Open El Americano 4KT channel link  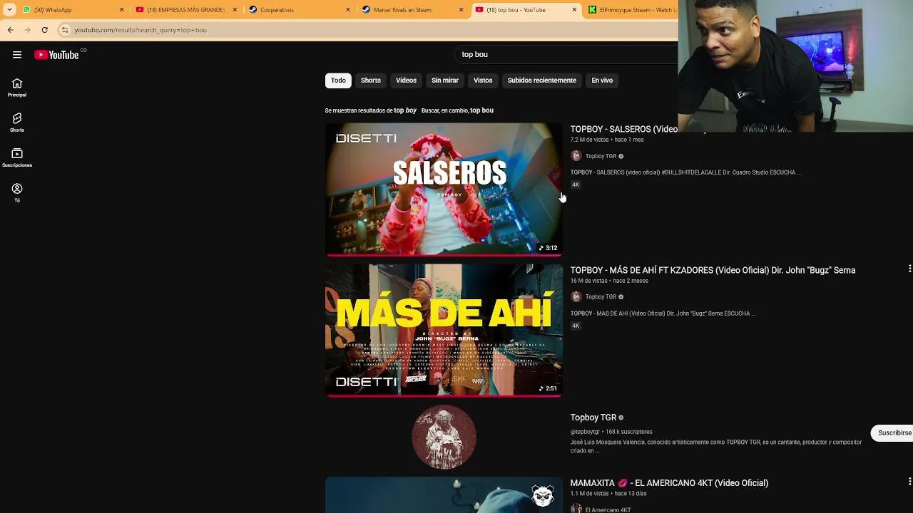(x=608, y=510)
